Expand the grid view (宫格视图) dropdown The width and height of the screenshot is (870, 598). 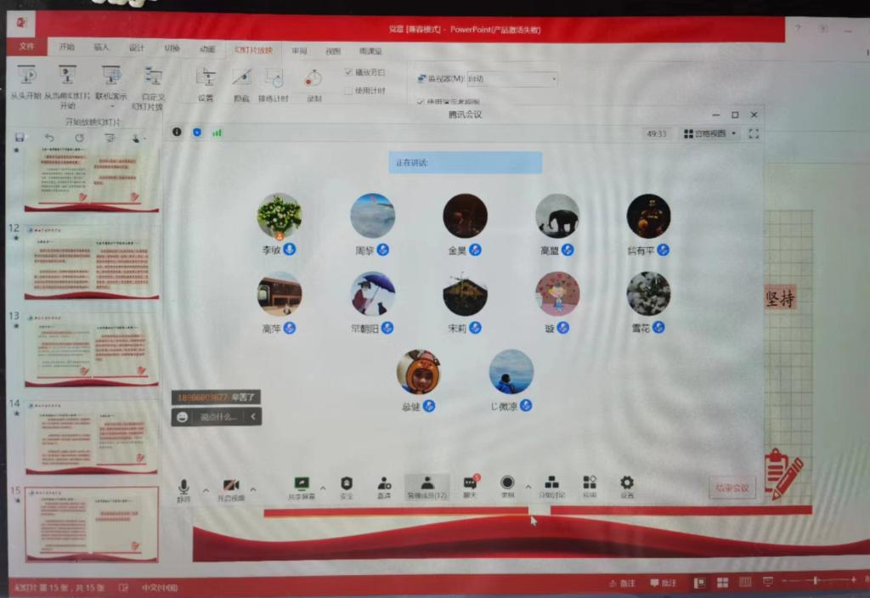point(711,133)
